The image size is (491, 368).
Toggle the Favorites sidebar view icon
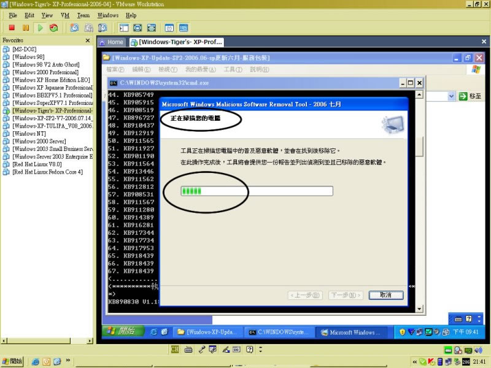coord(124,28)
